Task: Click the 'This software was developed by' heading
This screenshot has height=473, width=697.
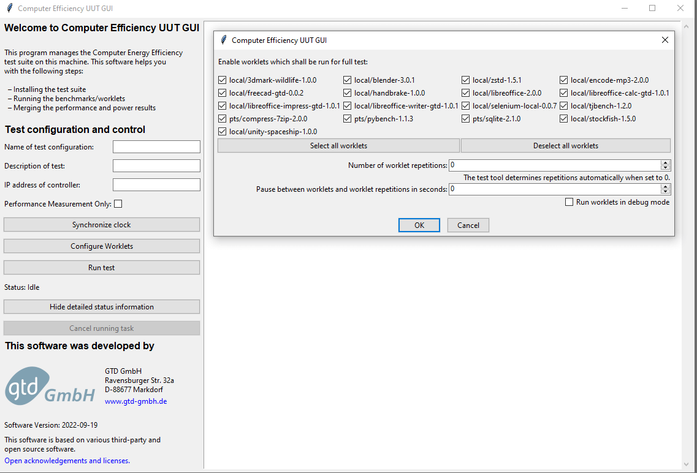Action: [x=80, y=346]
